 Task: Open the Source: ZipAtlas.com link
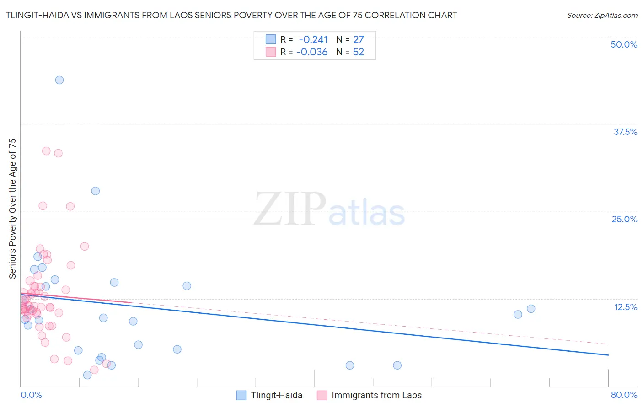(602, 16)
